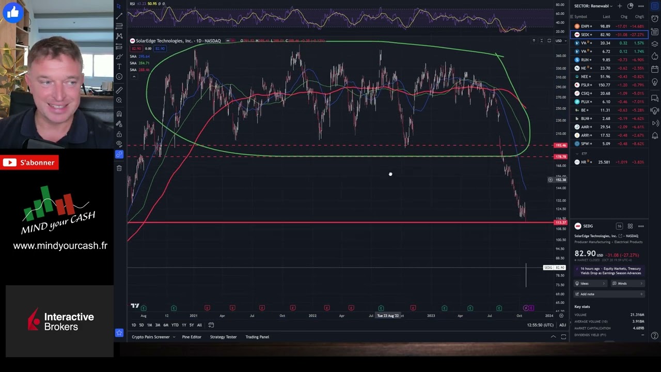
Task: Open the ideas stream icon
Action: [655, 110]
